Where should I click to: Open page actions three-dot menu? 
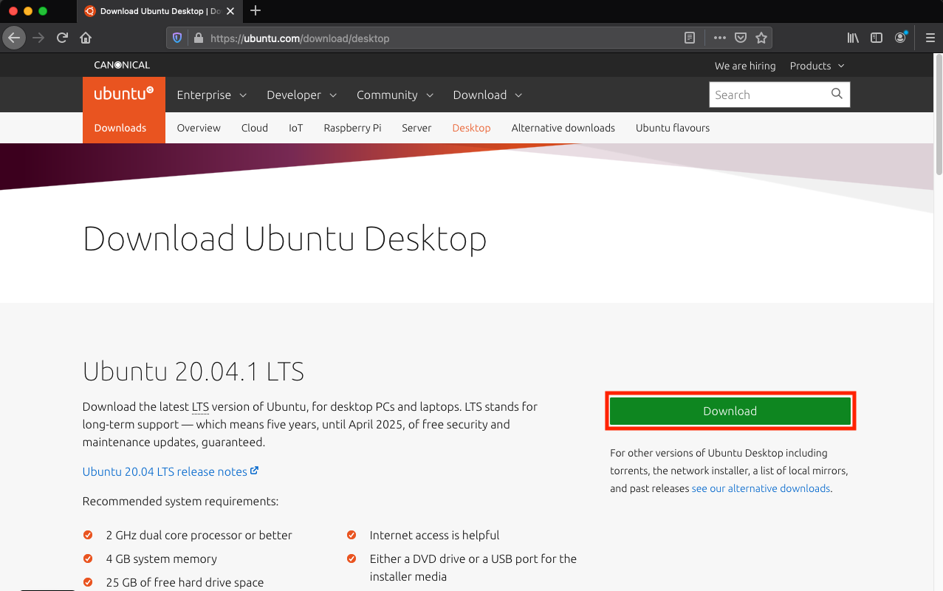(x=719, y=38)
